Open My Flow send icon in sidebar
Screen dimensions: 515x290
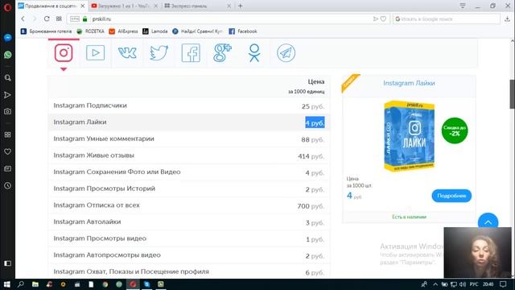pos(7,95)
